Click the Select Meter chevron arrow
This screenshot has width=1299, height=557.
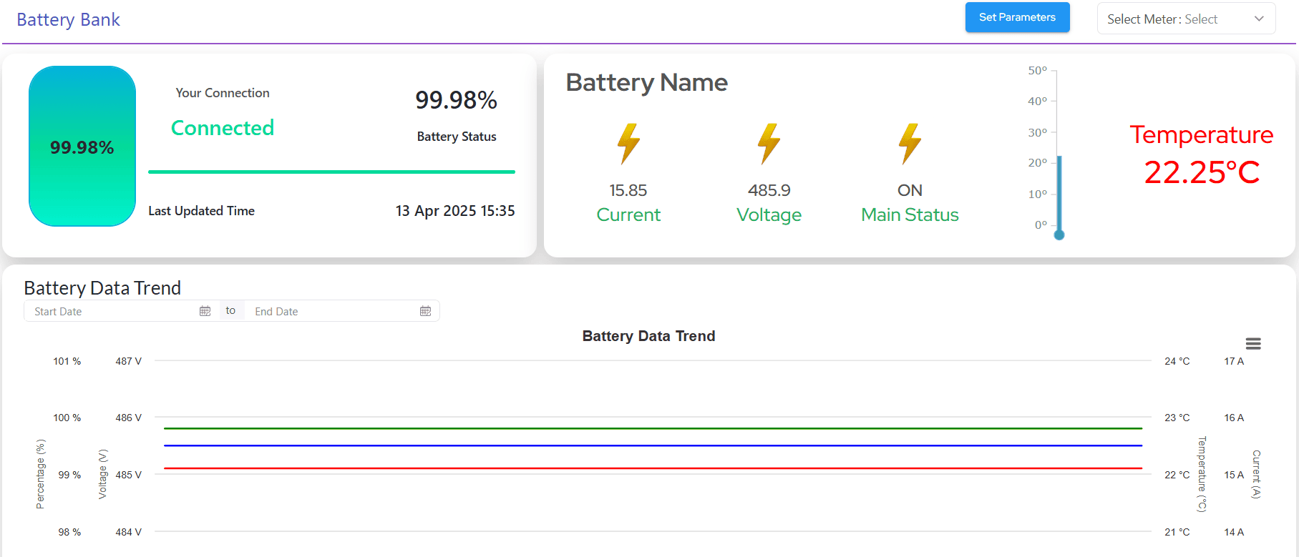coord(1259,19)
